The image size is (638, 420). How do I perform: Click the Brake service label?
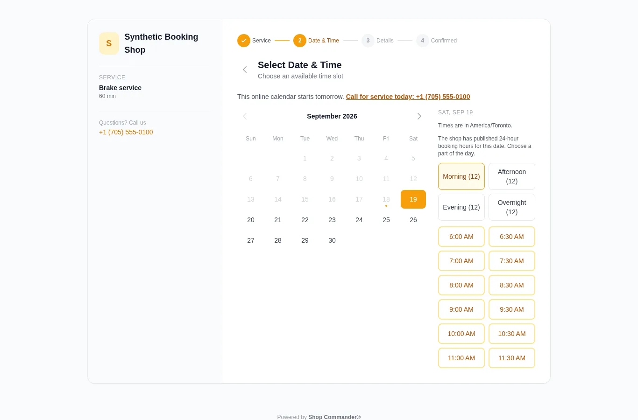[120, 88]
